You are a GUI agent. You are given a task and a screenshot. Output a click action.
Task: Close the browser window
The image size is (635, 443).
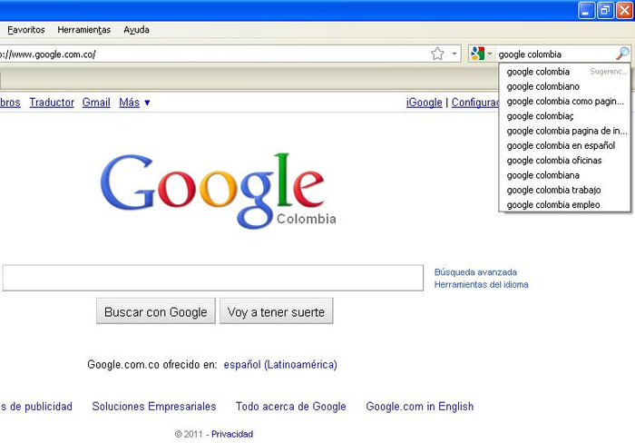(x=624, y=11)
